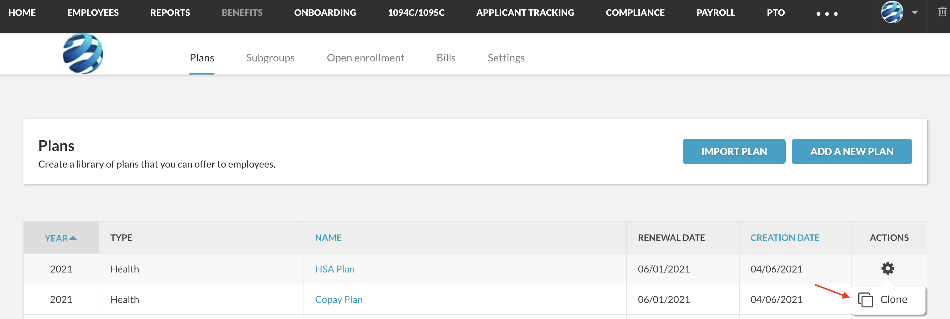Switch to the Subgroups tab

tap(270, 58)
